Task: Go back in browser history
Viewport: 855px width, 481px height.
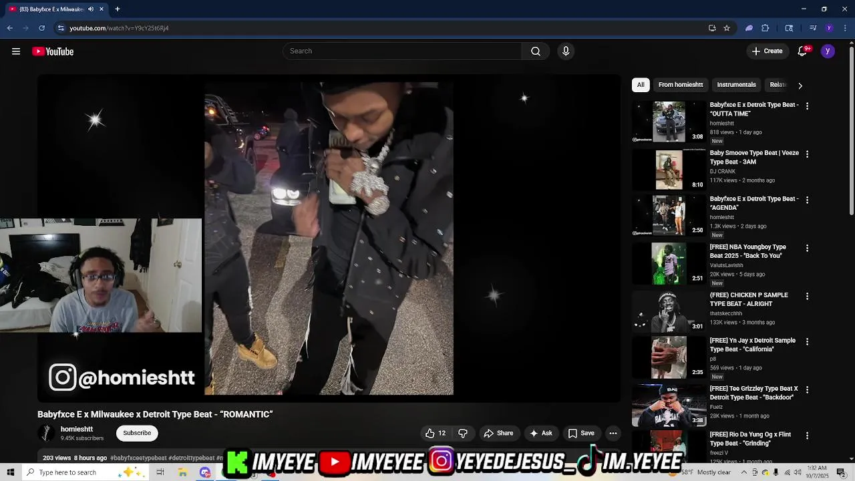Action: (10, 28)
